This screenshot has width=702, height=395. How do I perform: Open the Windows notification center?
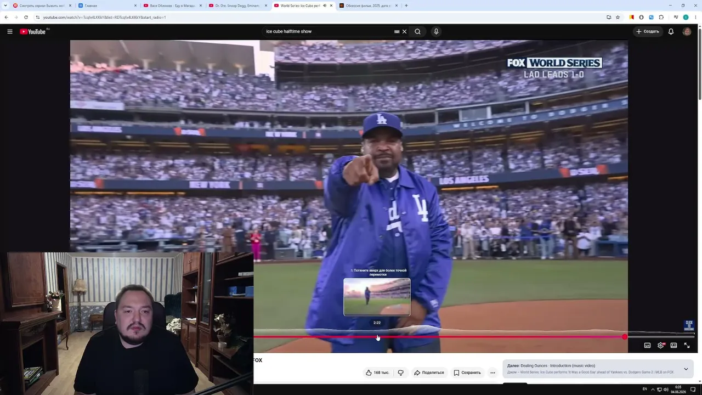693,389
